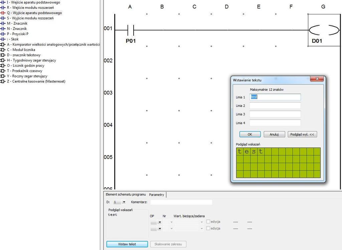Open second row Nr dropdown

coord(171,229)
